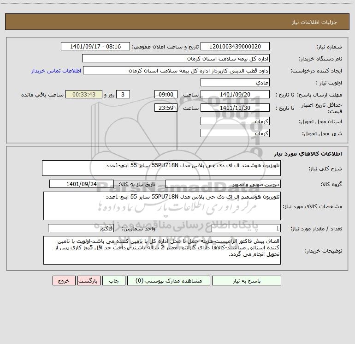Click buyer organization name field
355x344 pixels.
[x=176, y=59]
